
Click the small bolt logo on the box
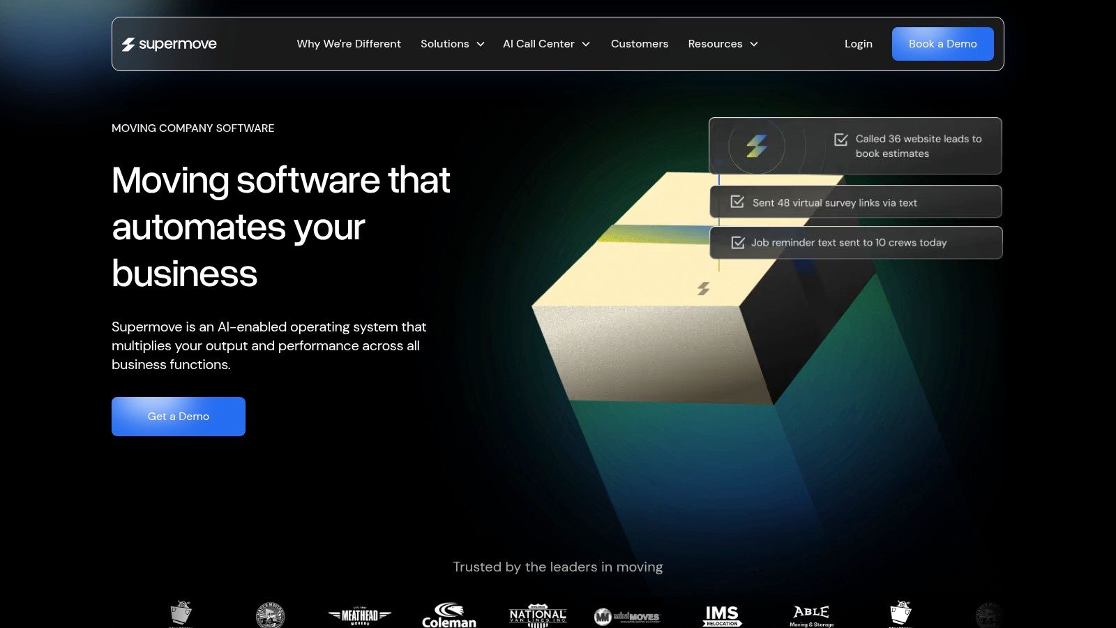pyautogui.click(x=704, y=288)
